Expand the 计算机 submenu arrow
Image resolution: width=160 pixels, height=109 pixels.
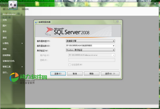tap(22, 43)
